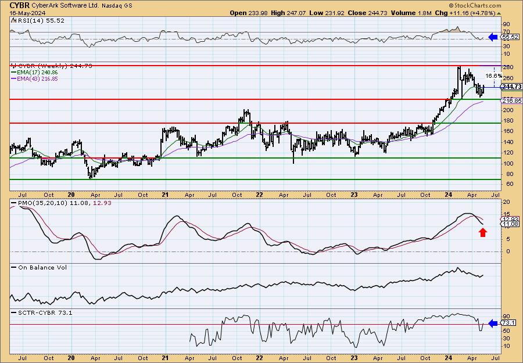Click the CYBR (Weekly) price legend
Screen dimensions: 523x363
coord(52,66)
